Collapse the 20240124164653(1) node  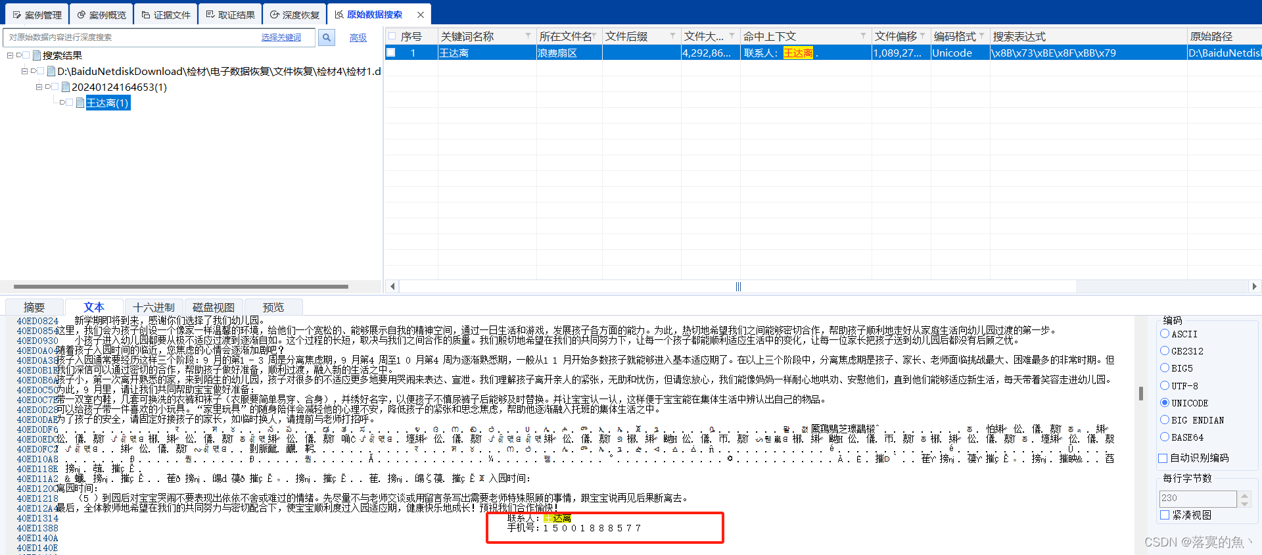click(39, 87)
